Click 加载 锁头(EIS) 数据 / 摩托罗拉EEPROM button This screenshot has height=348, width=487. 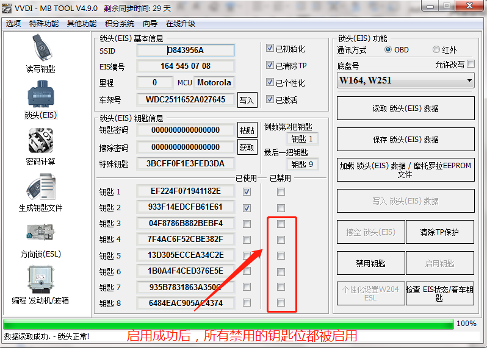[406, 170]
